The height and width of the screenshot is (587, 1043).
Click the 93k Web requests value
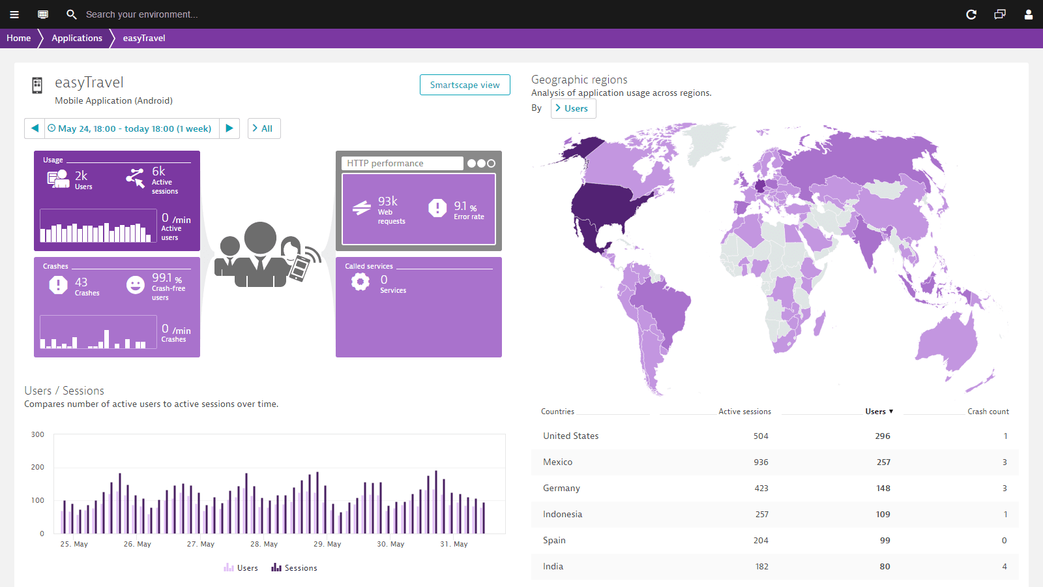point(388,201)
